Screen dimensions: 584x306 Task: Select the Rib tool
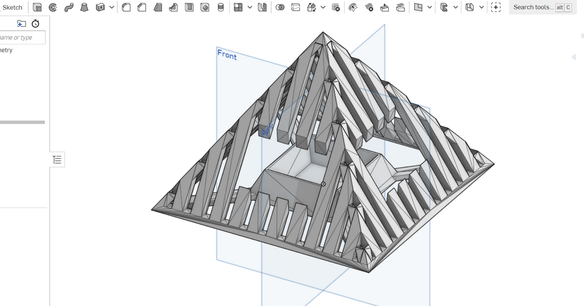[173, 7]
